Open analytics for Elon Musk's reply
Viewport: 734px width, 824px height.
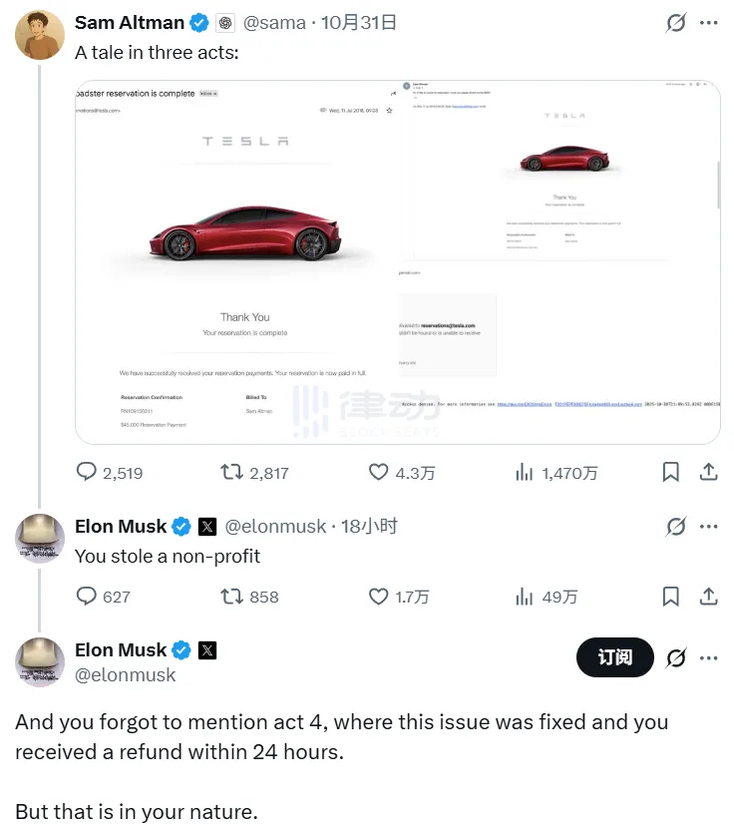(x=526, y=596)
